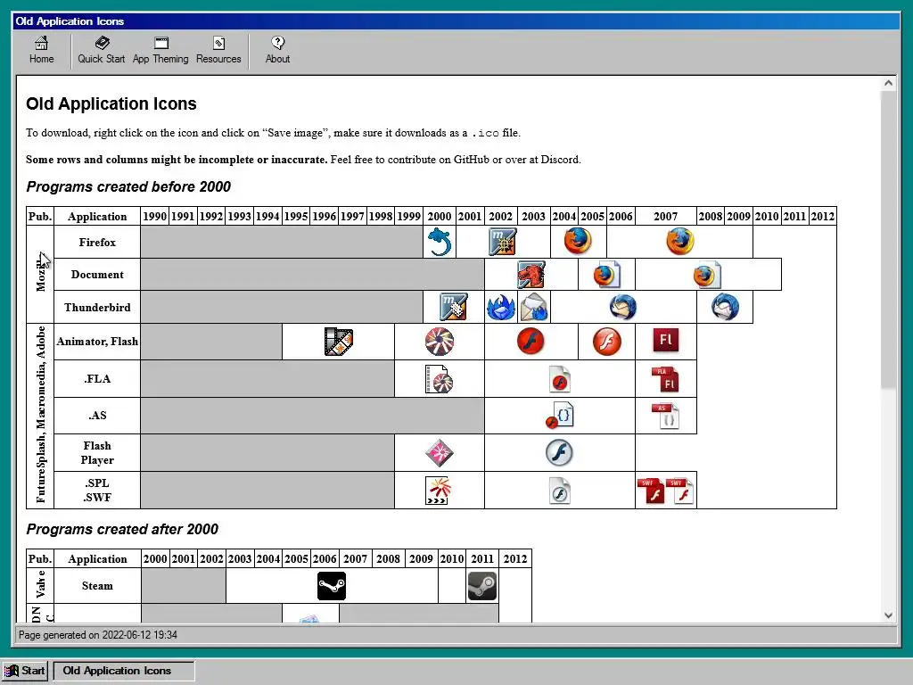The image size is (913, 685).
Task: Select the 2008 Thunderbird bird icon
Action: [725, 307]
